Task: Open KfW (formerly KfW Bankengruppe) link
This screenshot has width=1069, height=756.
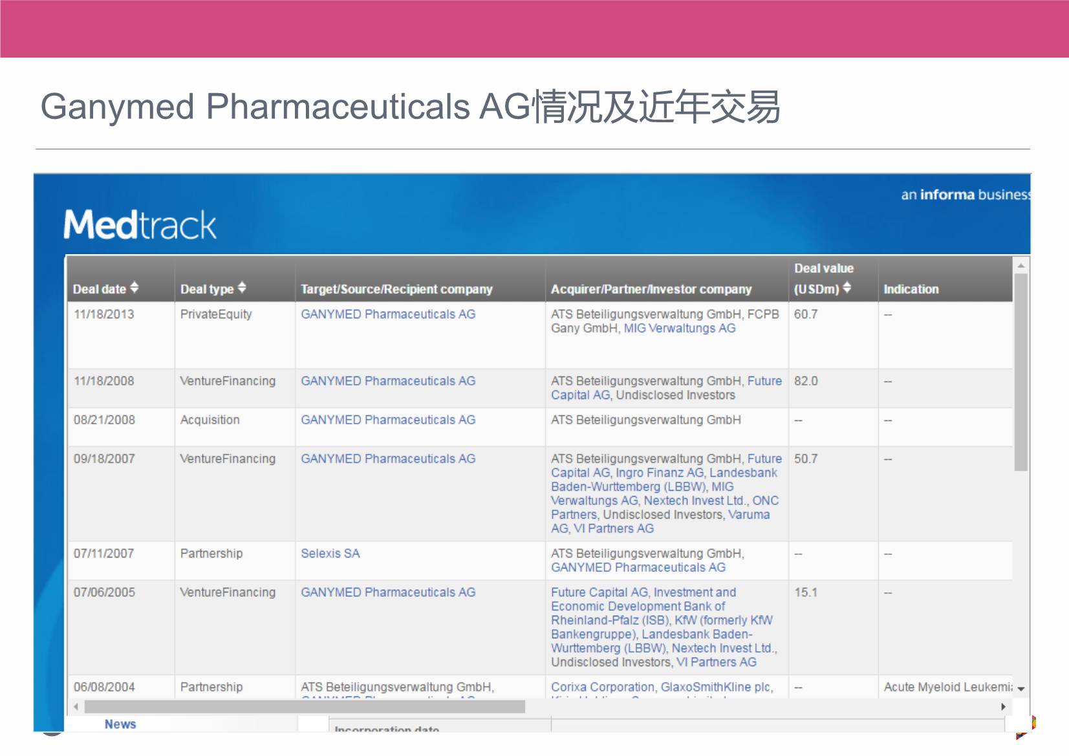Action: [724, 620]
